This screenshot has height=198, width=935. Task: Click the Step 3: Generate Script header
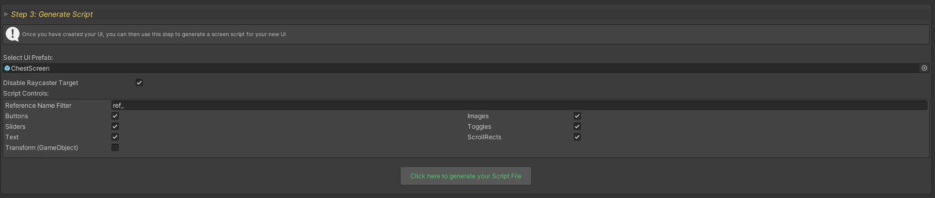coord(52,14)
